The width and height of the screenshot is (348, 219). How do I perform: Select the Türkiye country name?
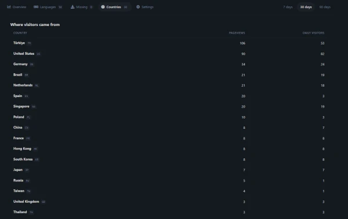click(x=19, y=43)
